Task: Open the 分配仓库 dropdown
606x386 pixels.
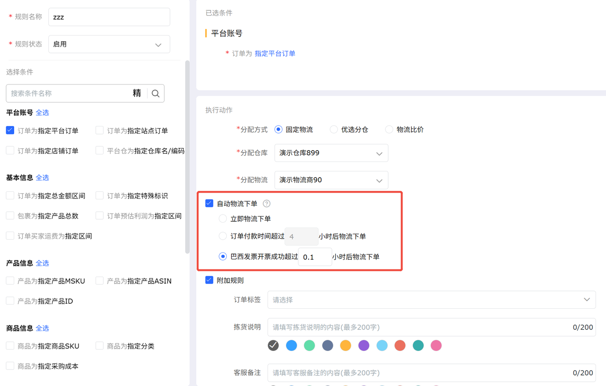Action: click(331, 153)
